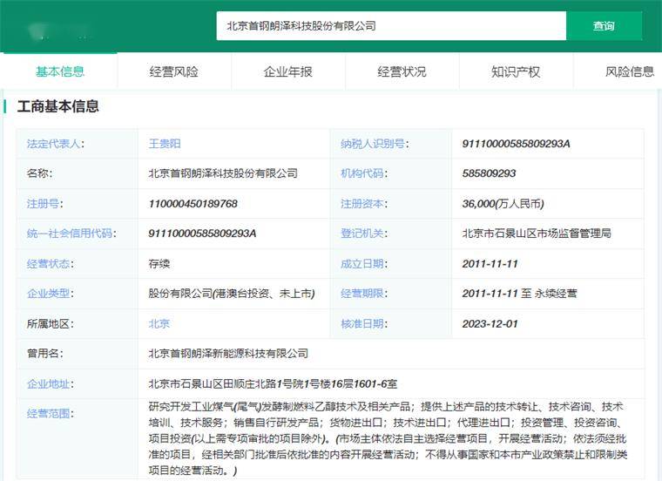The width and height of the screenshot is (662, 481).
Task: Open the 知识产权 tab
Action: click(x=516, y=71)
